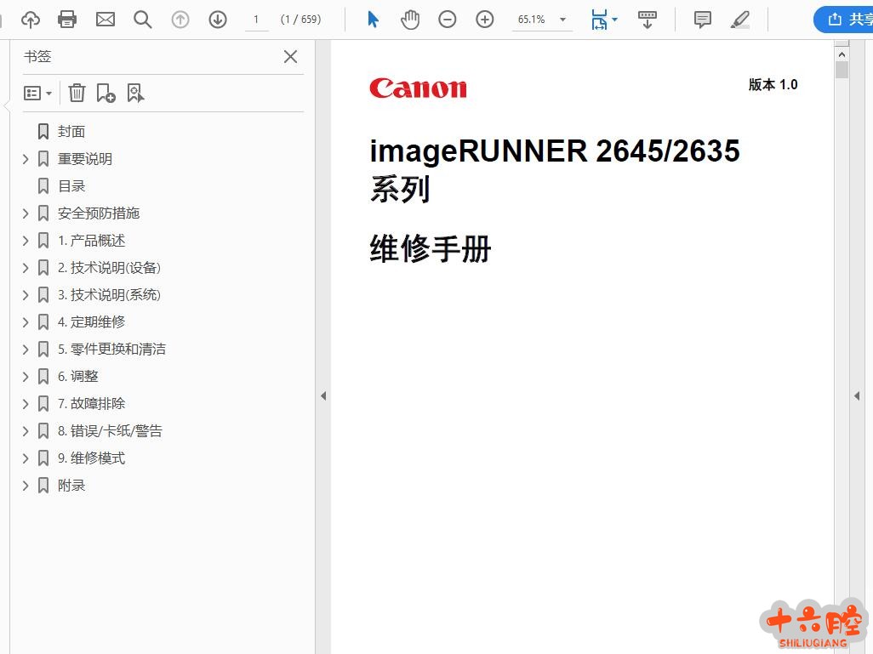Click the zoom in plus icon
Image resolution: width=873 pixels, height=654 pixels.
click(485, 19)
